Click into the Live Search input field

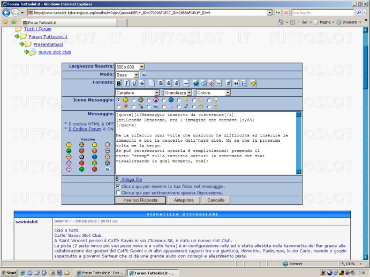tap(322, 12)
